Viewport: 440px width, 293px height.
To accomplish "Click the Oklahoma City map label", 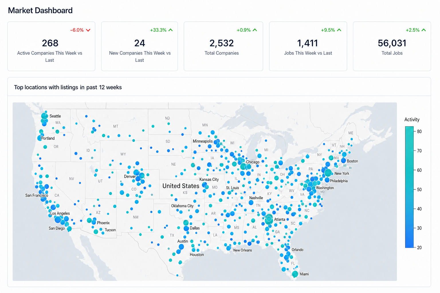I will coord(182,206).
